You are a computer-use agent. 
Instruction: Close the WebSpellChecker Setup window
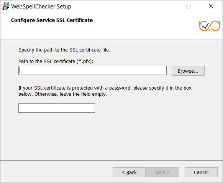(211, 6)
